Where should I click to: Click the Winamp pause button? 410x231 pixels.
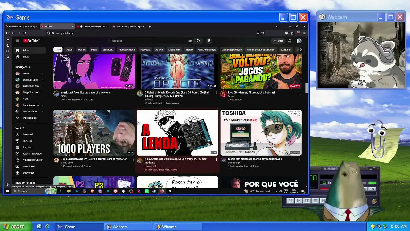307,201
